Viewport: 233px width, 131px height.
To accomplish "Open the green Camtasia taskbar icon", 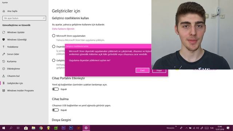I will (56, 128).
